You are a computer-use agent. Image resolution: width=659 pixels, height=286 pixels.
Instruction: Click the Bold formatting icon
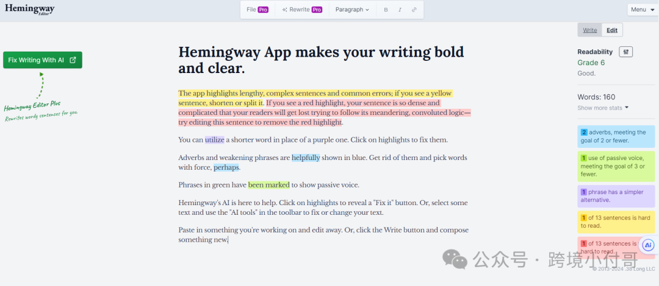pos(386,10)
